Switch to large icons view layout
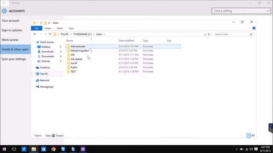Viewport: 273px width, 153px height. (x=253, y=136)
